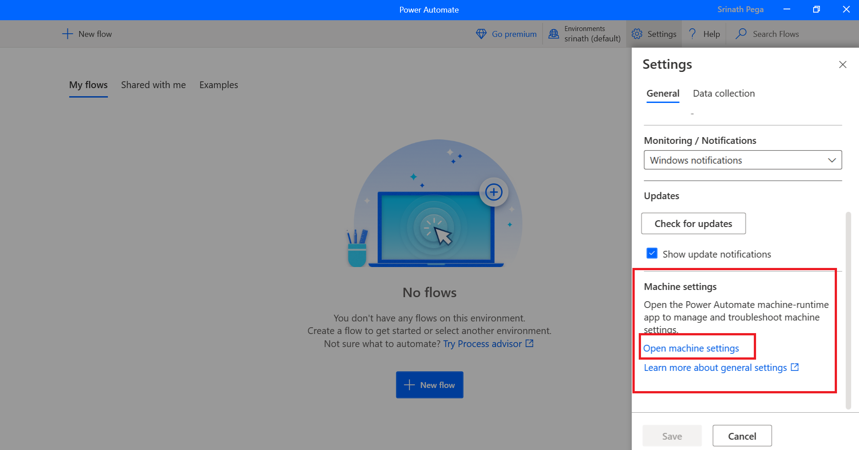Close the Settings panel with X icon
Screen dimensions: 859x450
click(842, 65)
